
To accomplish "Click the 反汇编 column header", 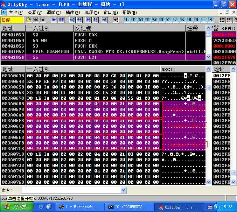I will pos(130,28).
